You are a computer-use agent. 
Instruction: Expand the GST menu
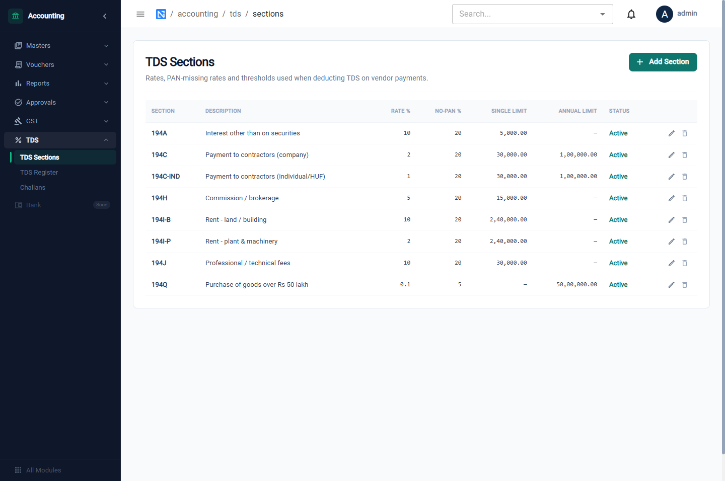[60, 121]
